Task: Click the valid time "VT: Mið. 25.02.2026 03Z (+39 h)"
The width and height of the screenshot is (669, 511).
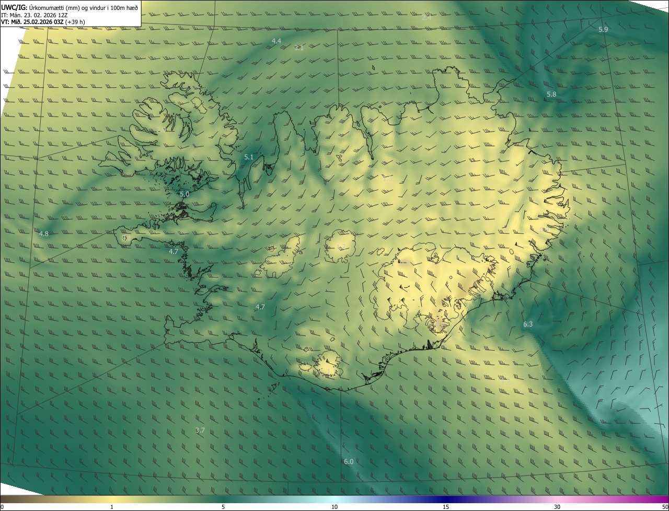Action: coord(43,22)
